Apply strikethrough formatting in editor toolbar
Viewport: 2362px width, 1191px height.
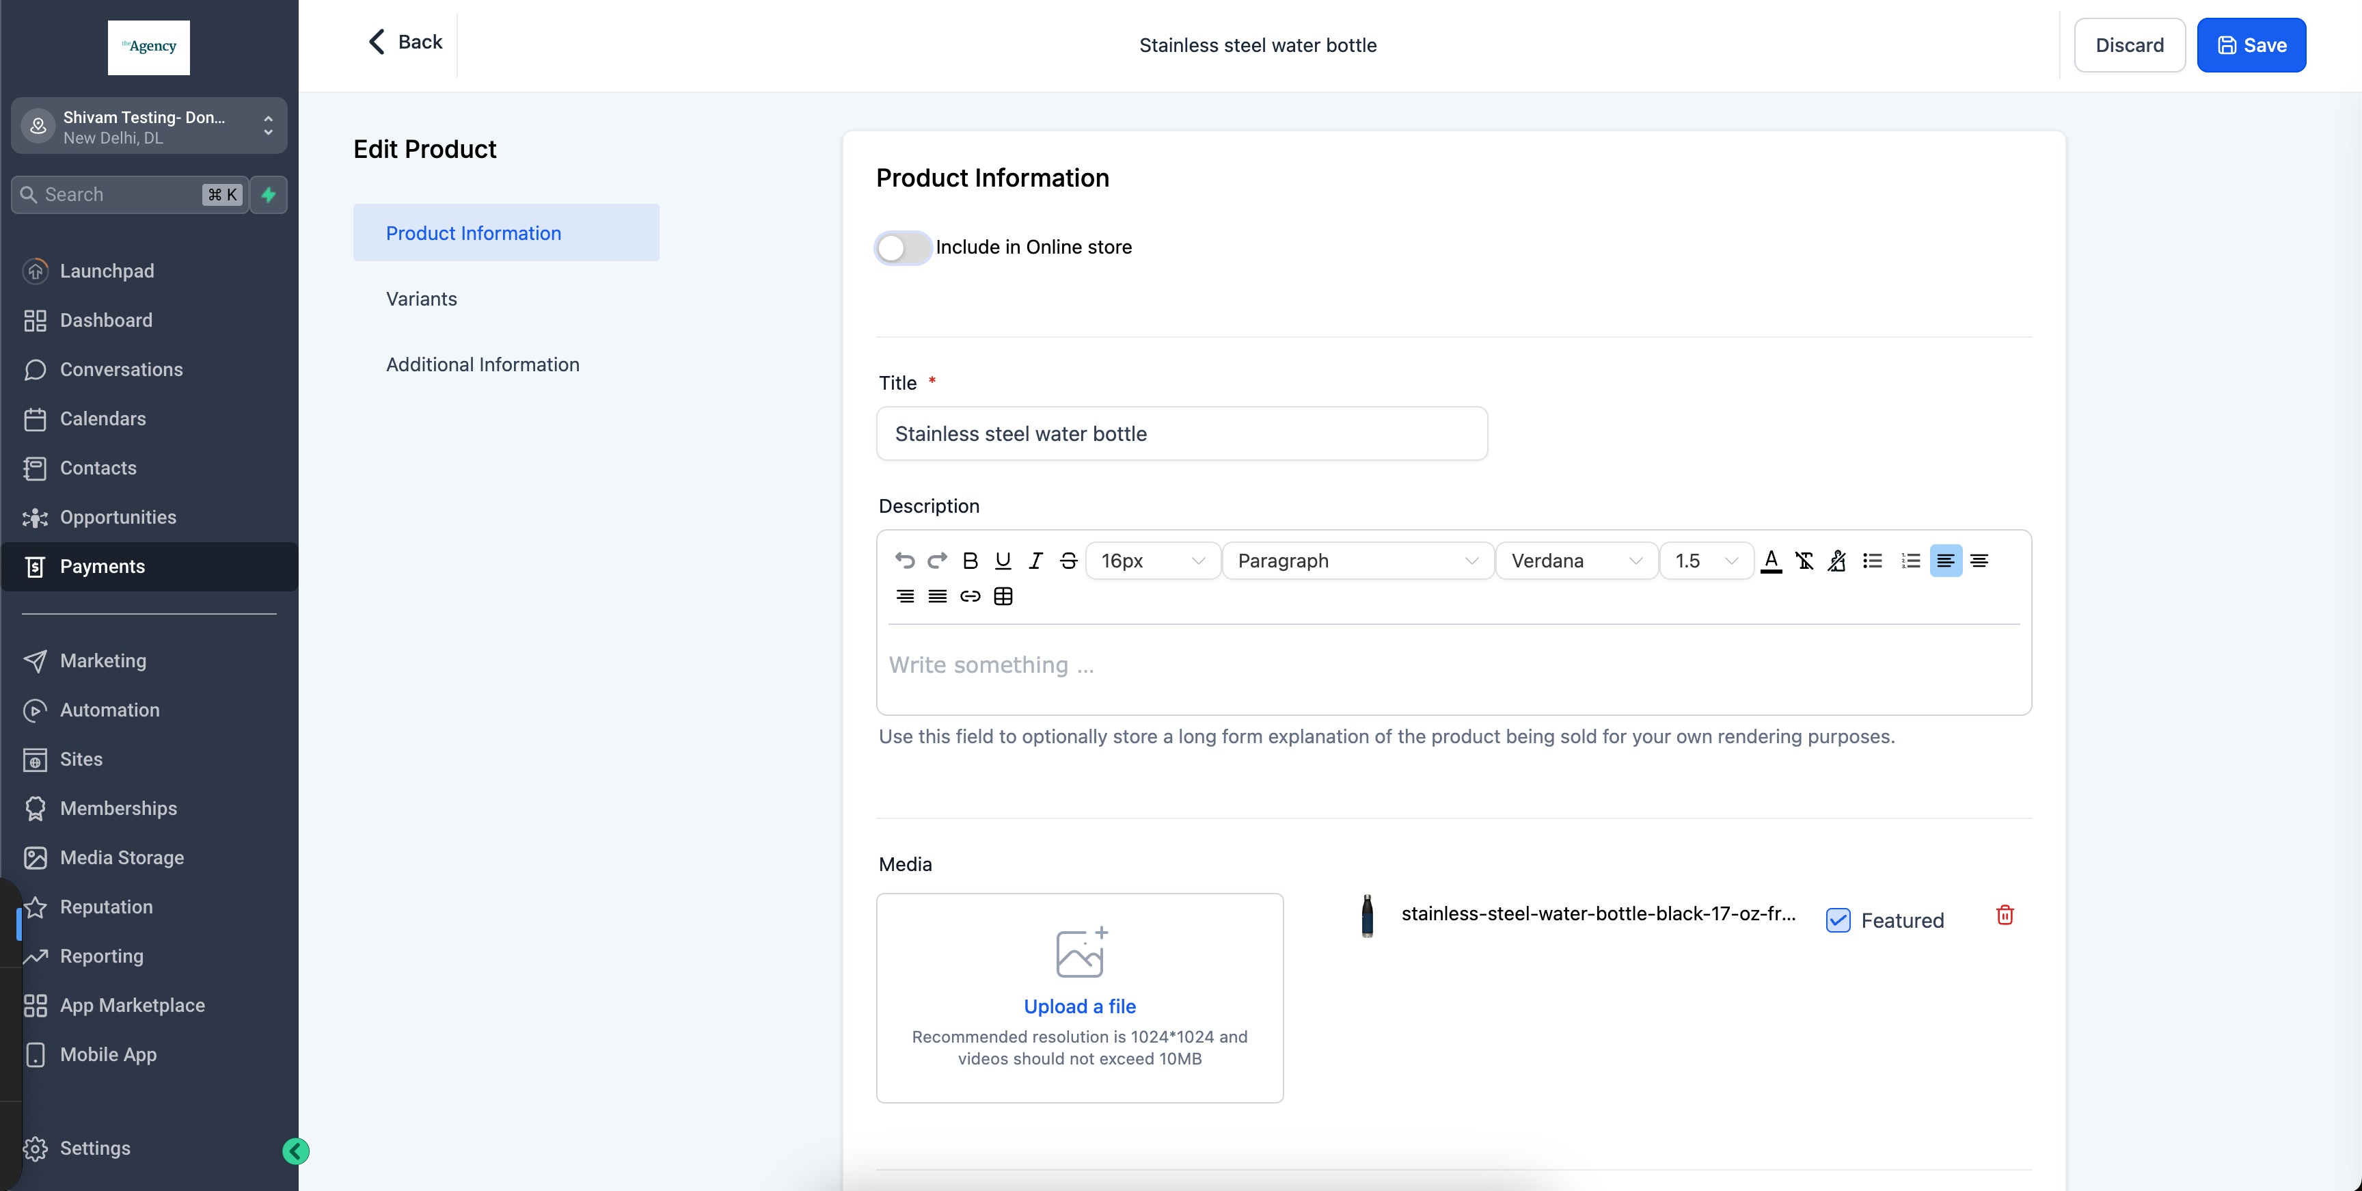[x=1068, y=561]
